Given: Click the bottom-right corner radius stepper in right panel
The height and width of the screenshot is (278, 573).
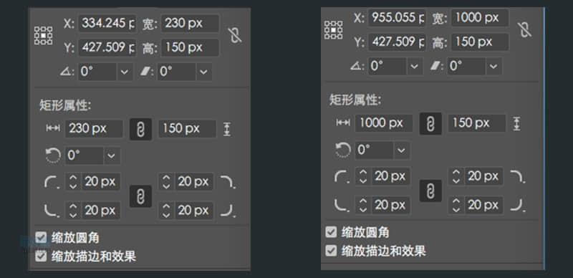Looking at the screenshot, I should (x=456, y=205).
